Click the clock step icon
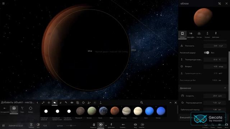The width and height of the screenshot is (230, 129). 38,125
